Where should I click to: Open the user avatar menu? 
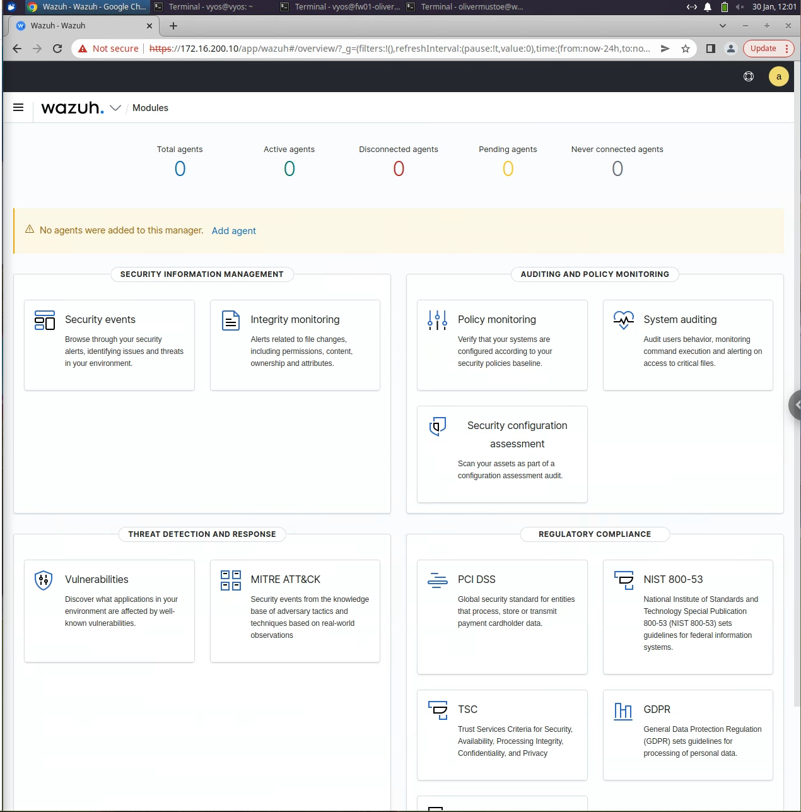(779, 76)
